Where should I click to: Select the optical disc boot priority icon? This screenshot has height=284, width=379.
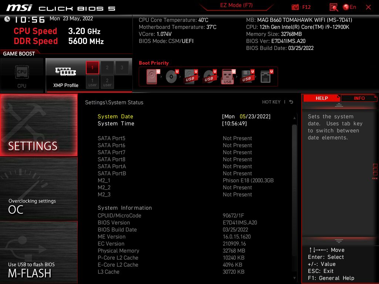(172, 76)
